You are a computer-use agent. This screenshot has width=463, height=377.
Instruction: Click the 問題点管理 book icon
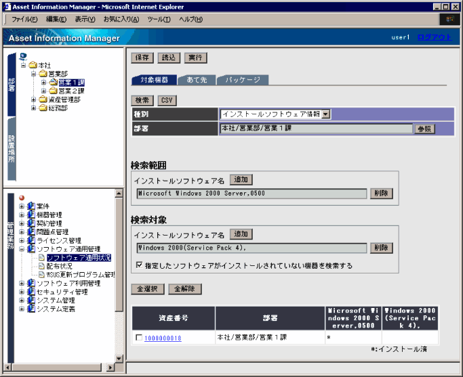coord(31,232)
